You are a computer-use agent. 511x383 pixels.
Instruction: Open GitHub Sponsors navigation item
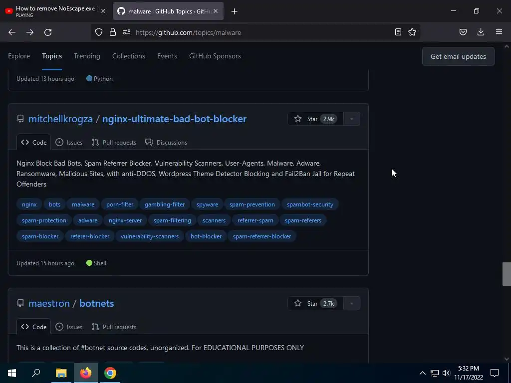[x=215, y=56]
